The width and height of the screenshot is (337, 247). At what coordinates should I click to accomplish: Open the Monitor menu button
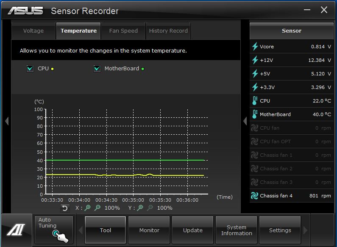(x=149, y=230)
